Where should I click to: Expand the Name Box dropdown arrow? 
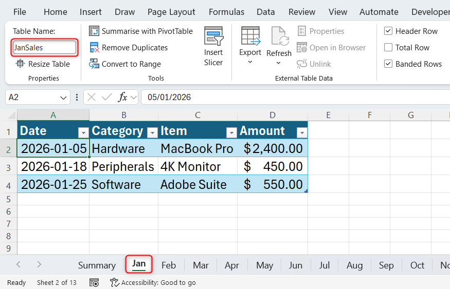click(x=63, y=98)
